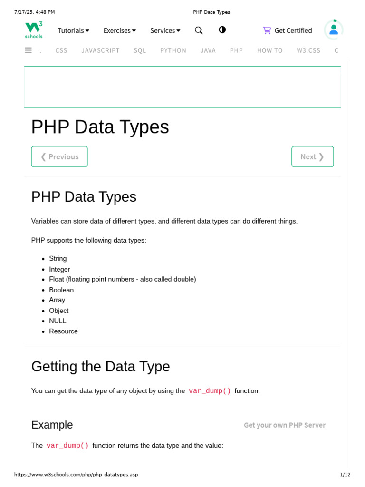The height and width of the screenshot is (487, 365).
Task: Expand the Tutorials dropdown
Action: 73,30
